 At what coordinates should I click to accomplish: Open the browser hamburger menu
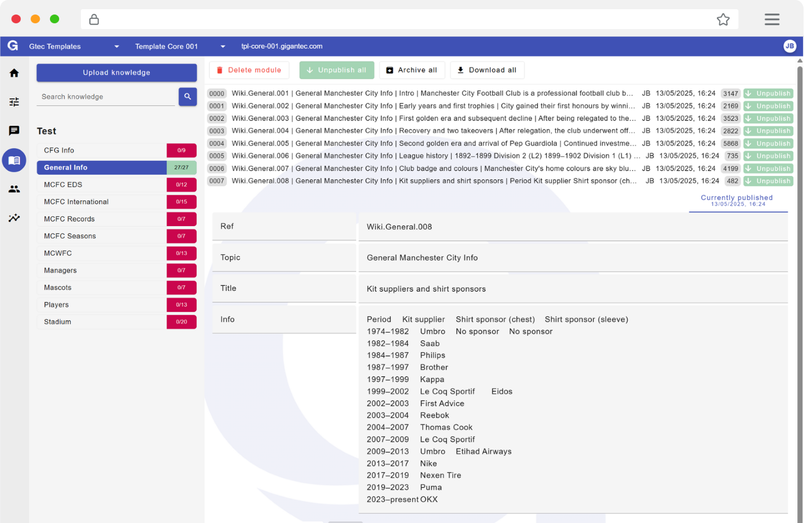(x=772, y=19)
